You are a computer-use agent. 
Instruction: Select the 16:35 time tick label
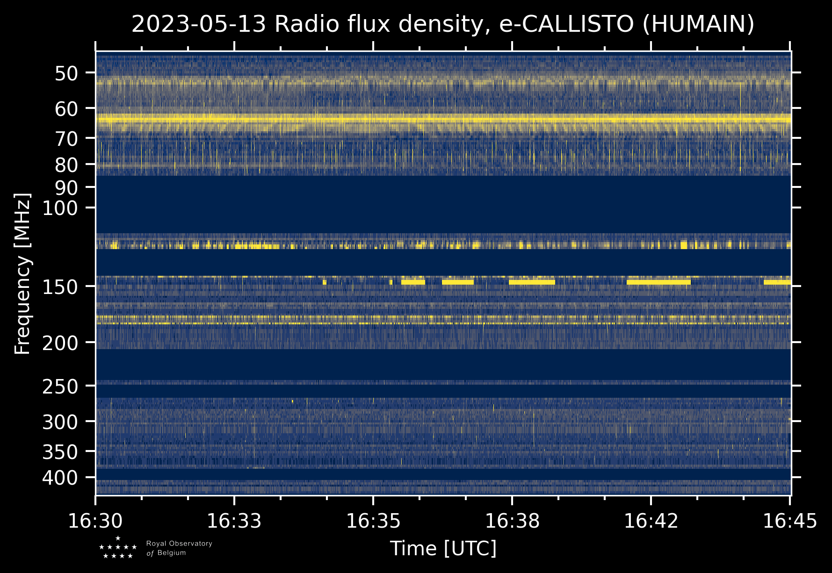[x=373, y=521]
